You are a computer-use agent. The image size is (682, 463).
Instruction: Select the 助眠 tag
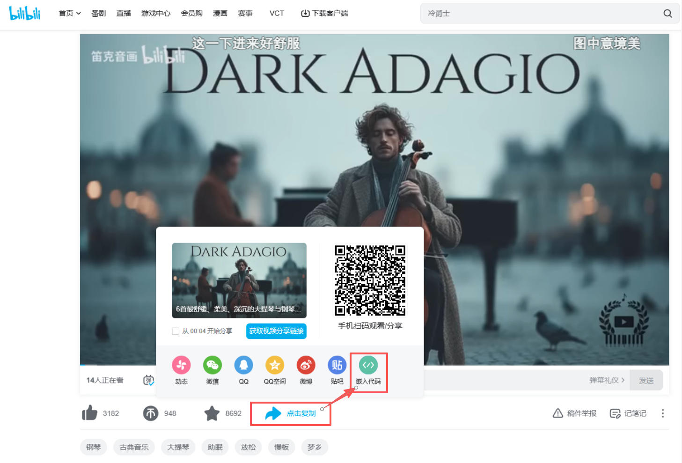tap(215, 447)
